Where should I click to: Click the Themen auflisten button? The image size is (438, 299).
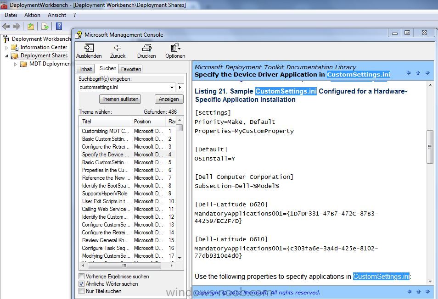[x=120, y=99]
